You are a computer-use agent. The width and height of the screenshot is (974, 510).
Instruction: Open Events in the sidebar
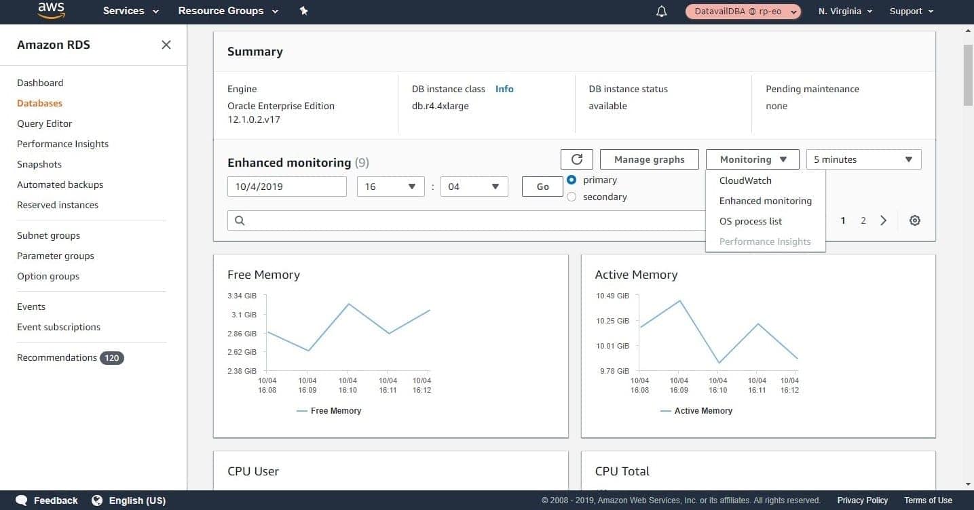point(31,307)
